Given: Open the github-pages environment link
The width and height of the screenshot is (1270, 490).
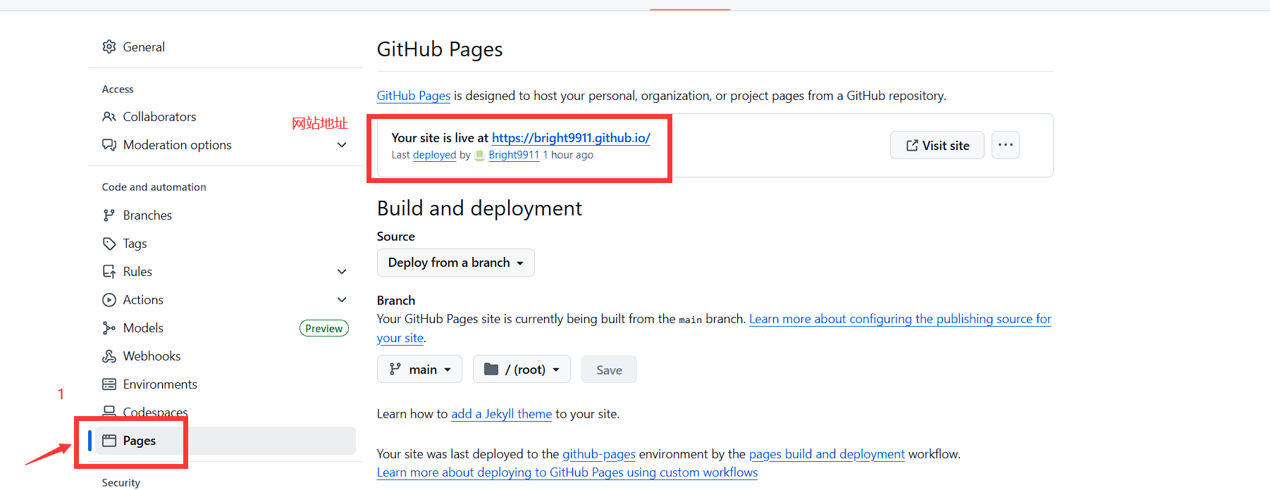Looking at the screenshot, I should [599, 454].
